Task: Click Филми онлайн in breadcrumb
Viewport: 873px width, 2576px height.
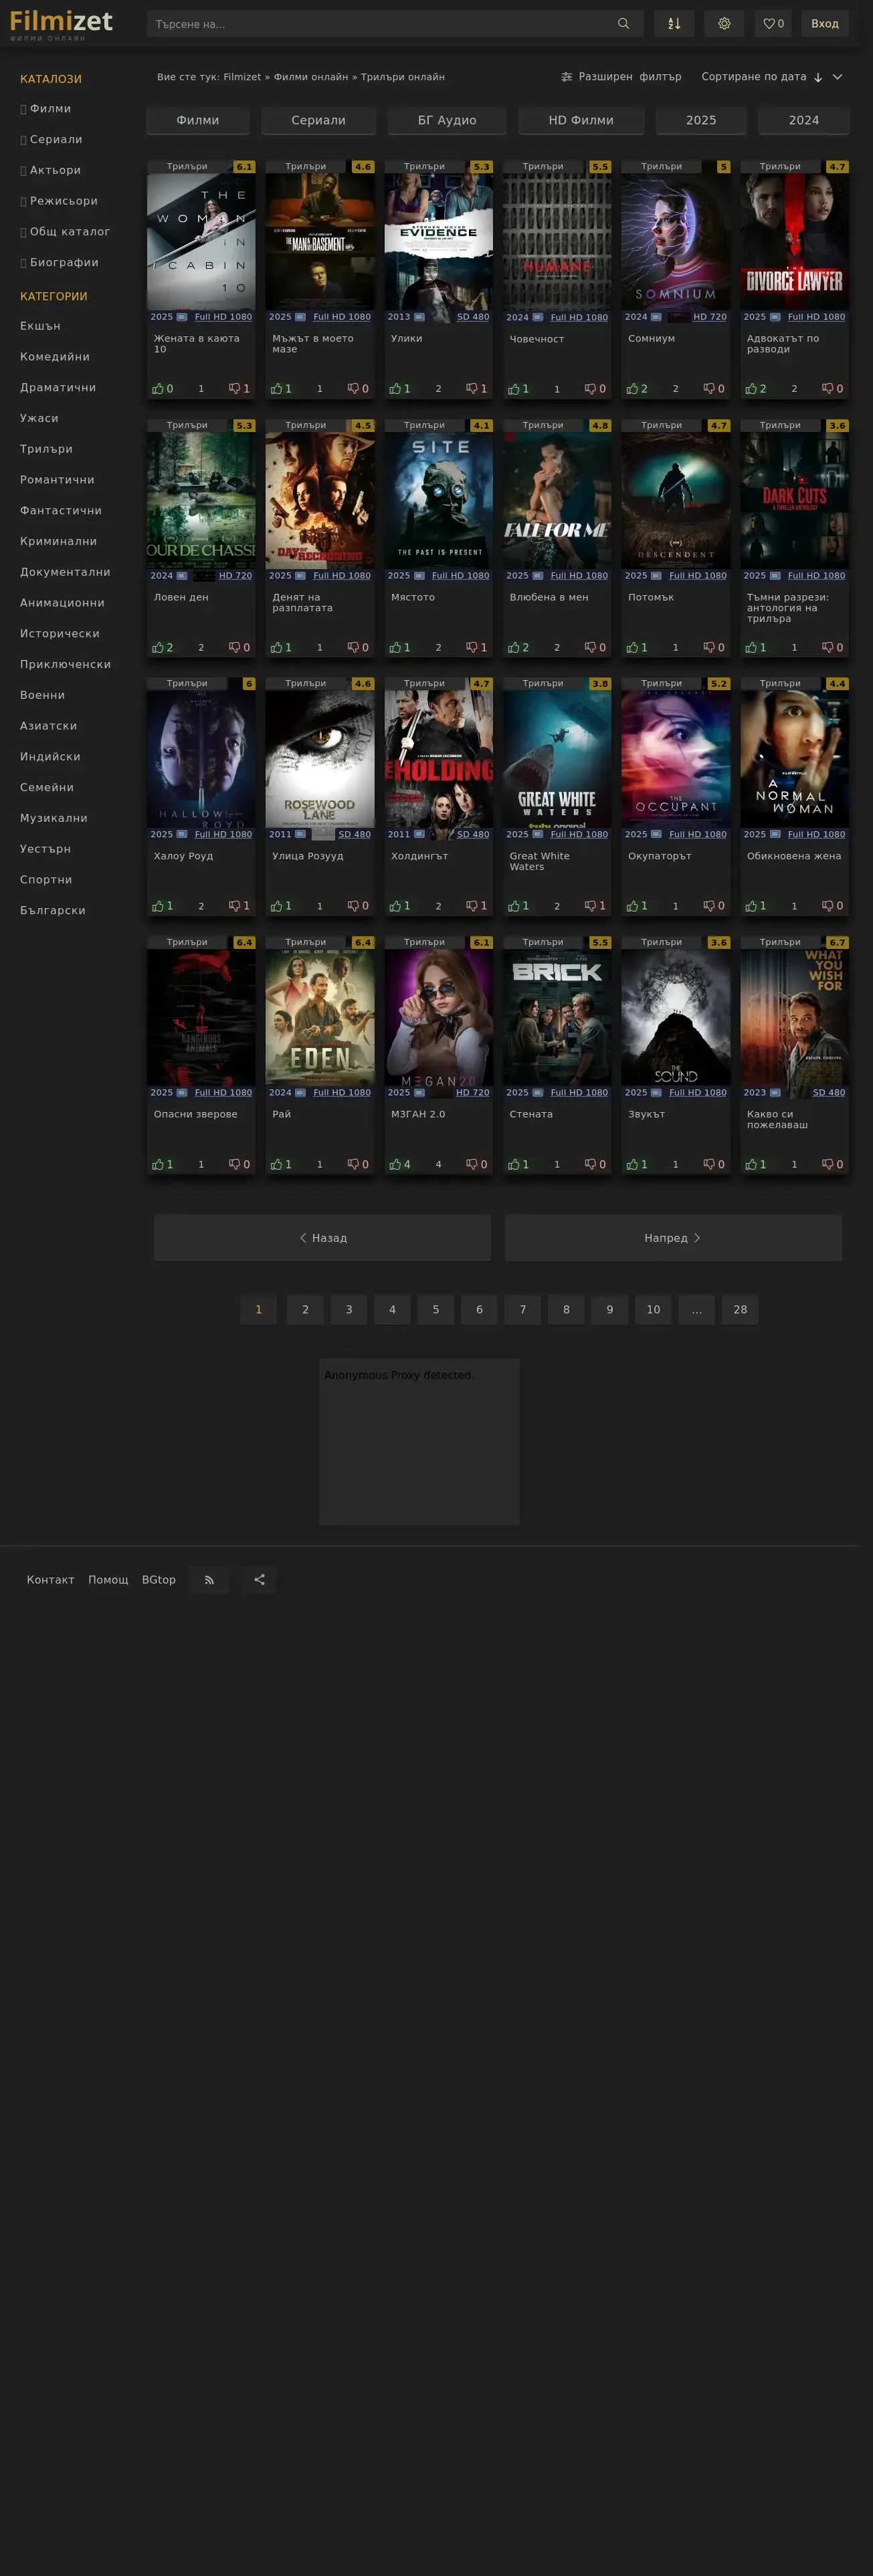Action: coord(311,77)
